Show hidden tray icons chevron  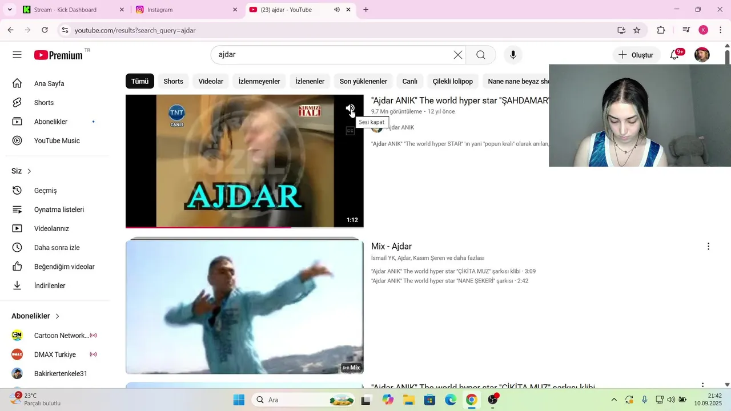coord(613,400)
